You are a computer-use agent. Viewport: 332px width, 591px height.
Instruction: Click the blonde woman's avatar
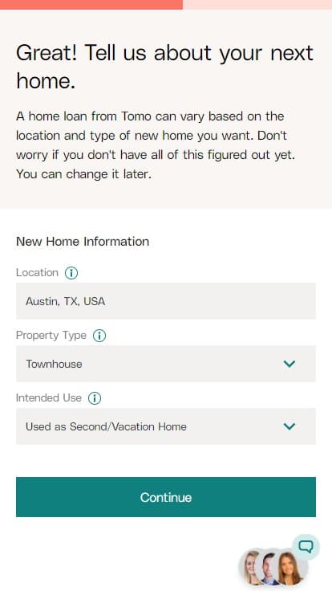[250, 567]
